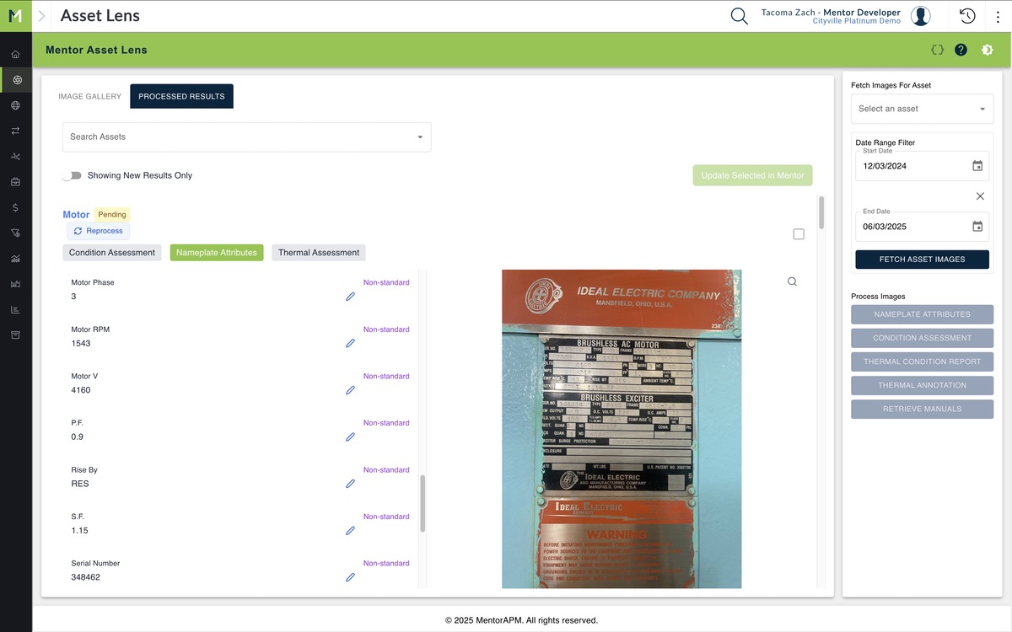Open the network nodes sidebar icon

(16, 157)
